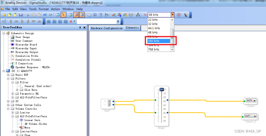Click the Copy icon in the toolbar
The image size is (266, 136).
(x=34, y=15)
